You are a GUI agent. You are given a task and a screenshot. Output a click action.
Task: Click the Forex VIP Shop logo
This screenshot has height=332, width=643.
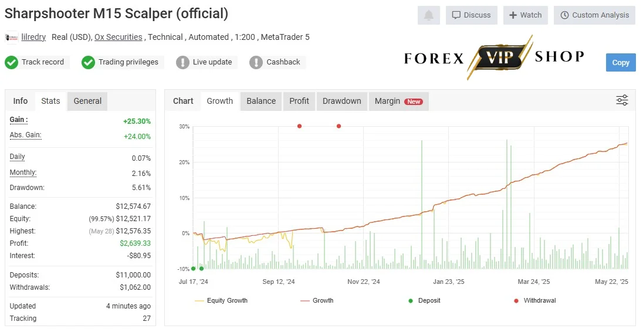coord(494,57)
